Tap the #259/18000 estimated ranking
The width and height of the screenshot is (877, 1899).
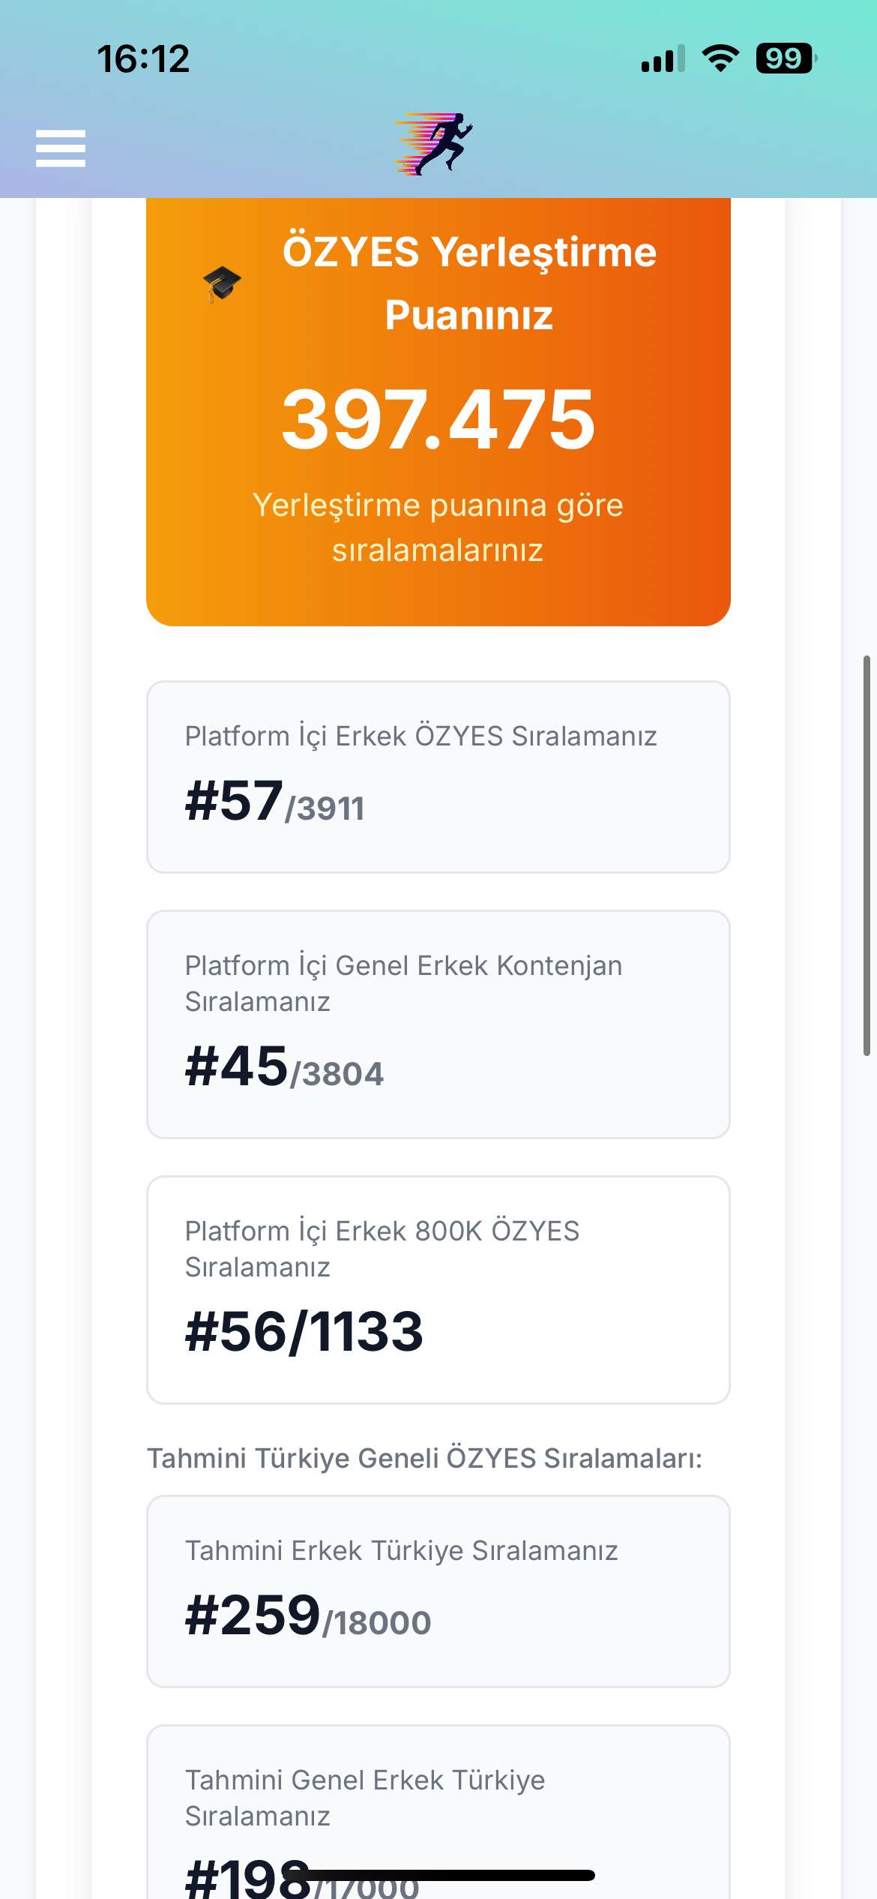tap(308, 1616)
